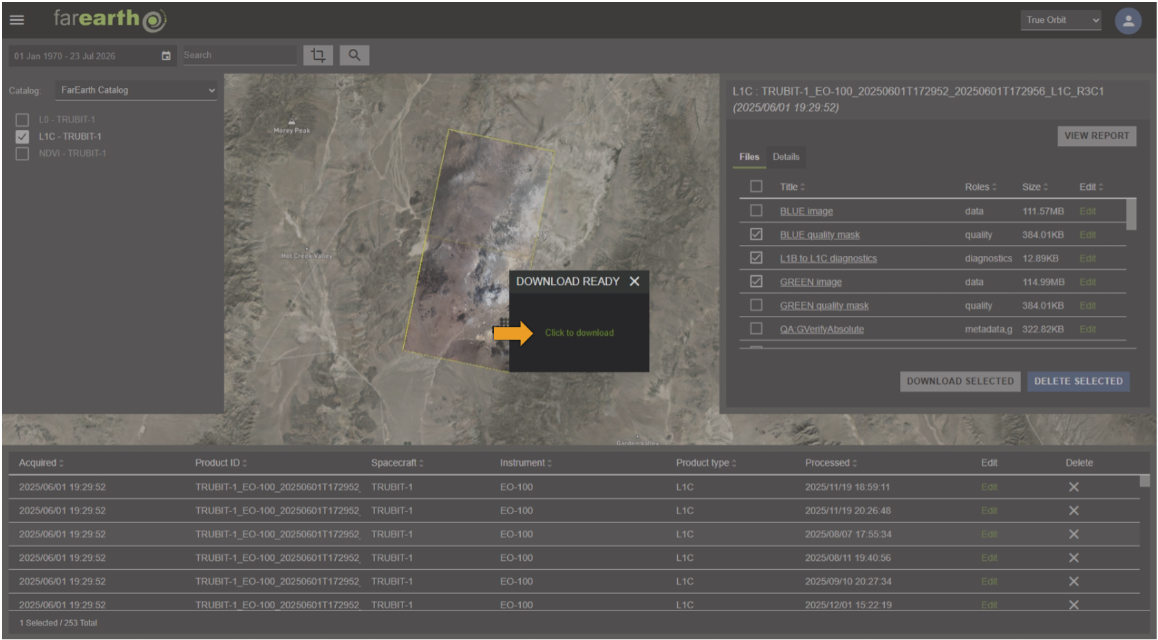
Task: Open the GREEN quality mask link
Action: click(824, 306)
